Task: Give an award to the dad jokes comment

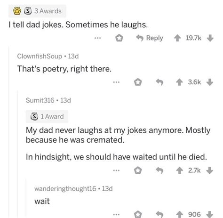Action: 119,38
